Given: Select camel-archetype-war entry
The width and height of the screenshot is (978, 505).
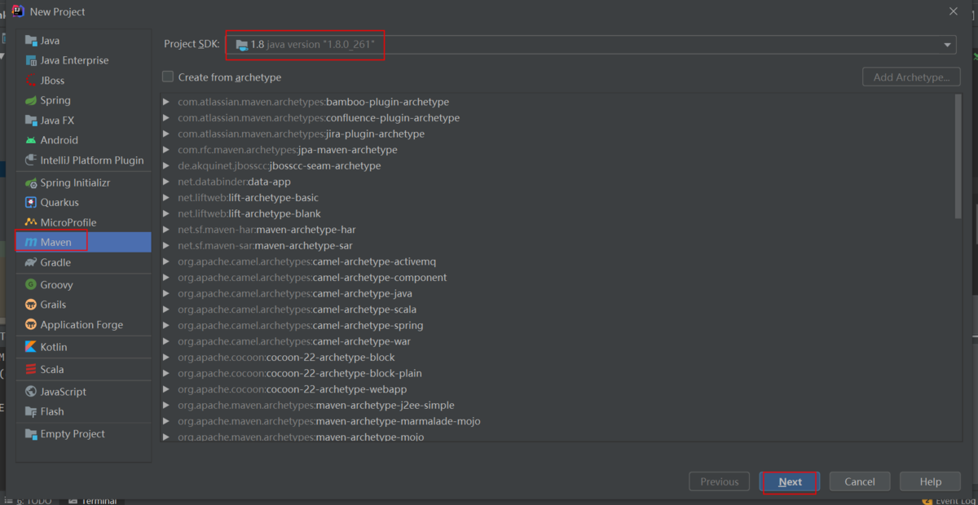Looking at the screenshot, I should tap(294, 341).
